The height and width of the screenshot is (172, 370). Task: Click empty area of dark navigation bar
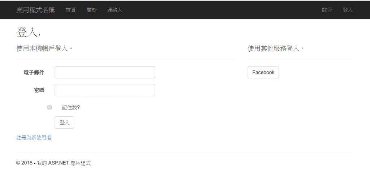217,10
